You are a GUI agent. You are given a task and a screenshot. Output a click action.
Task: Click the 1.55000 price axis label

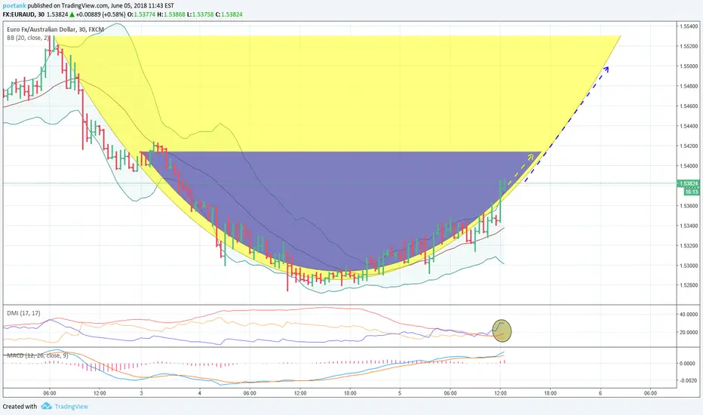689,66
